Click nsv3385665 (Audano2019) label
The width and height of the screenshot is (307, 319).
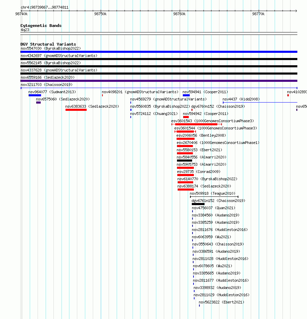pos(217,273)
